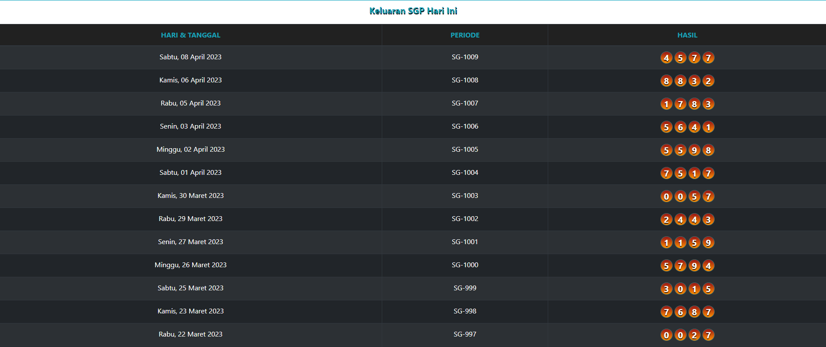This screenshot has width=826, height=347.
Task: Click the ball '4' in SG-1000 result
Action: click(x=708, y=265)
